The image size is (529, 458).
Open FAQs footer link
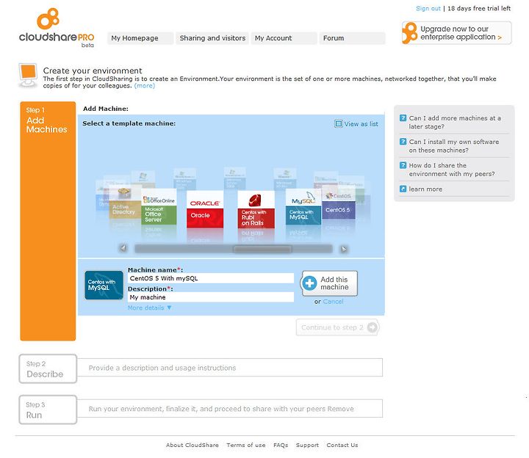tap(281, 445)
